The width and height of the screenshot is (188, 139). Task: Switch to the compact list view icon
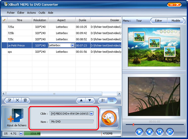[103, 100]
